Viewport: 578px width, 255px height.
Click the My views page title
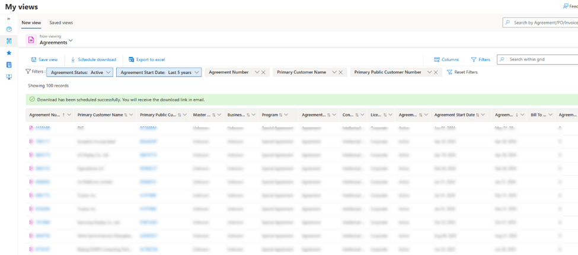pyautogui.click(x=21, y=7)
